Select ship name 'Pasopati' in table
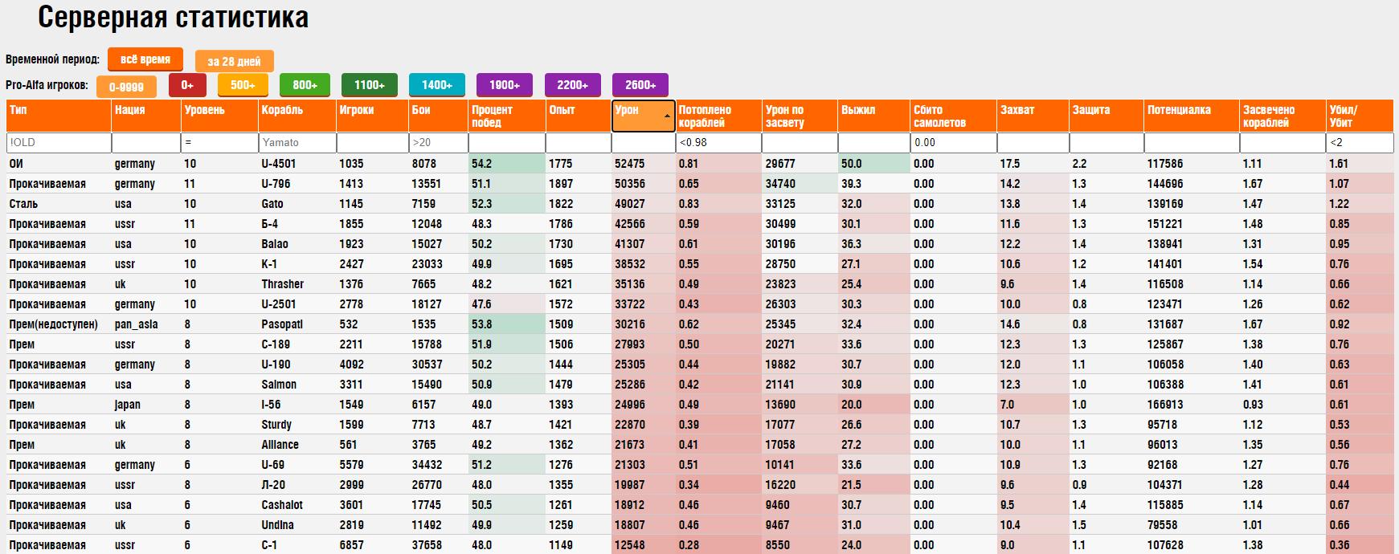The width and height of the screenshot is (1399, 554). coord(282,324)
